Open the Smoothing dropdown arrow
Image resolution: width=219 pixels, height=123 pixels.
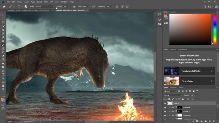pyautogui.click(x=113, y=6)
